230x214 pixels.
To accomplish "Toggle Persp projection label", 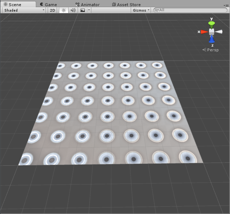I will tap(211, 50).
